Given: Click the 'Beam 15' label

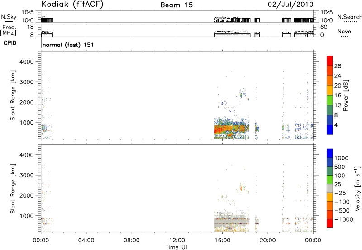Looking at the screenshot, I should coord(176,5).
